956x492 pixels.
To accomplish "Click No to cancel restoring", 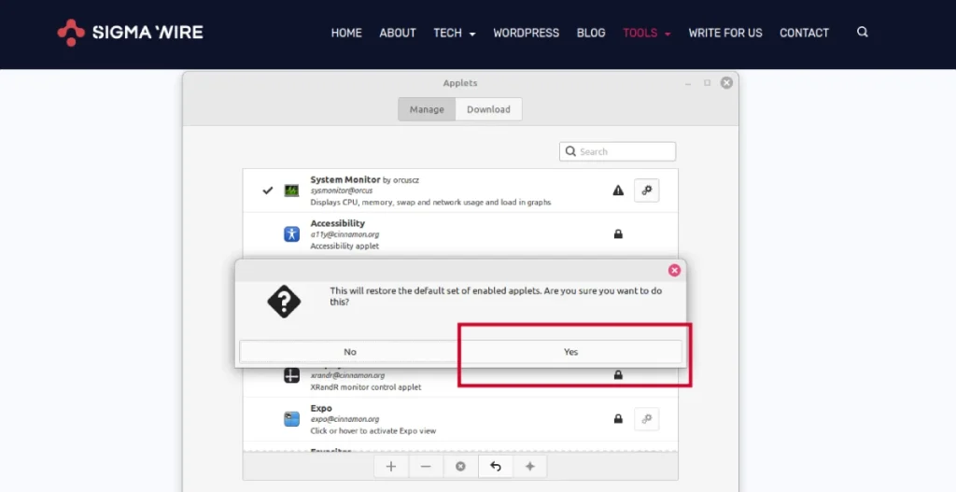I will click(x=350, y=352).
